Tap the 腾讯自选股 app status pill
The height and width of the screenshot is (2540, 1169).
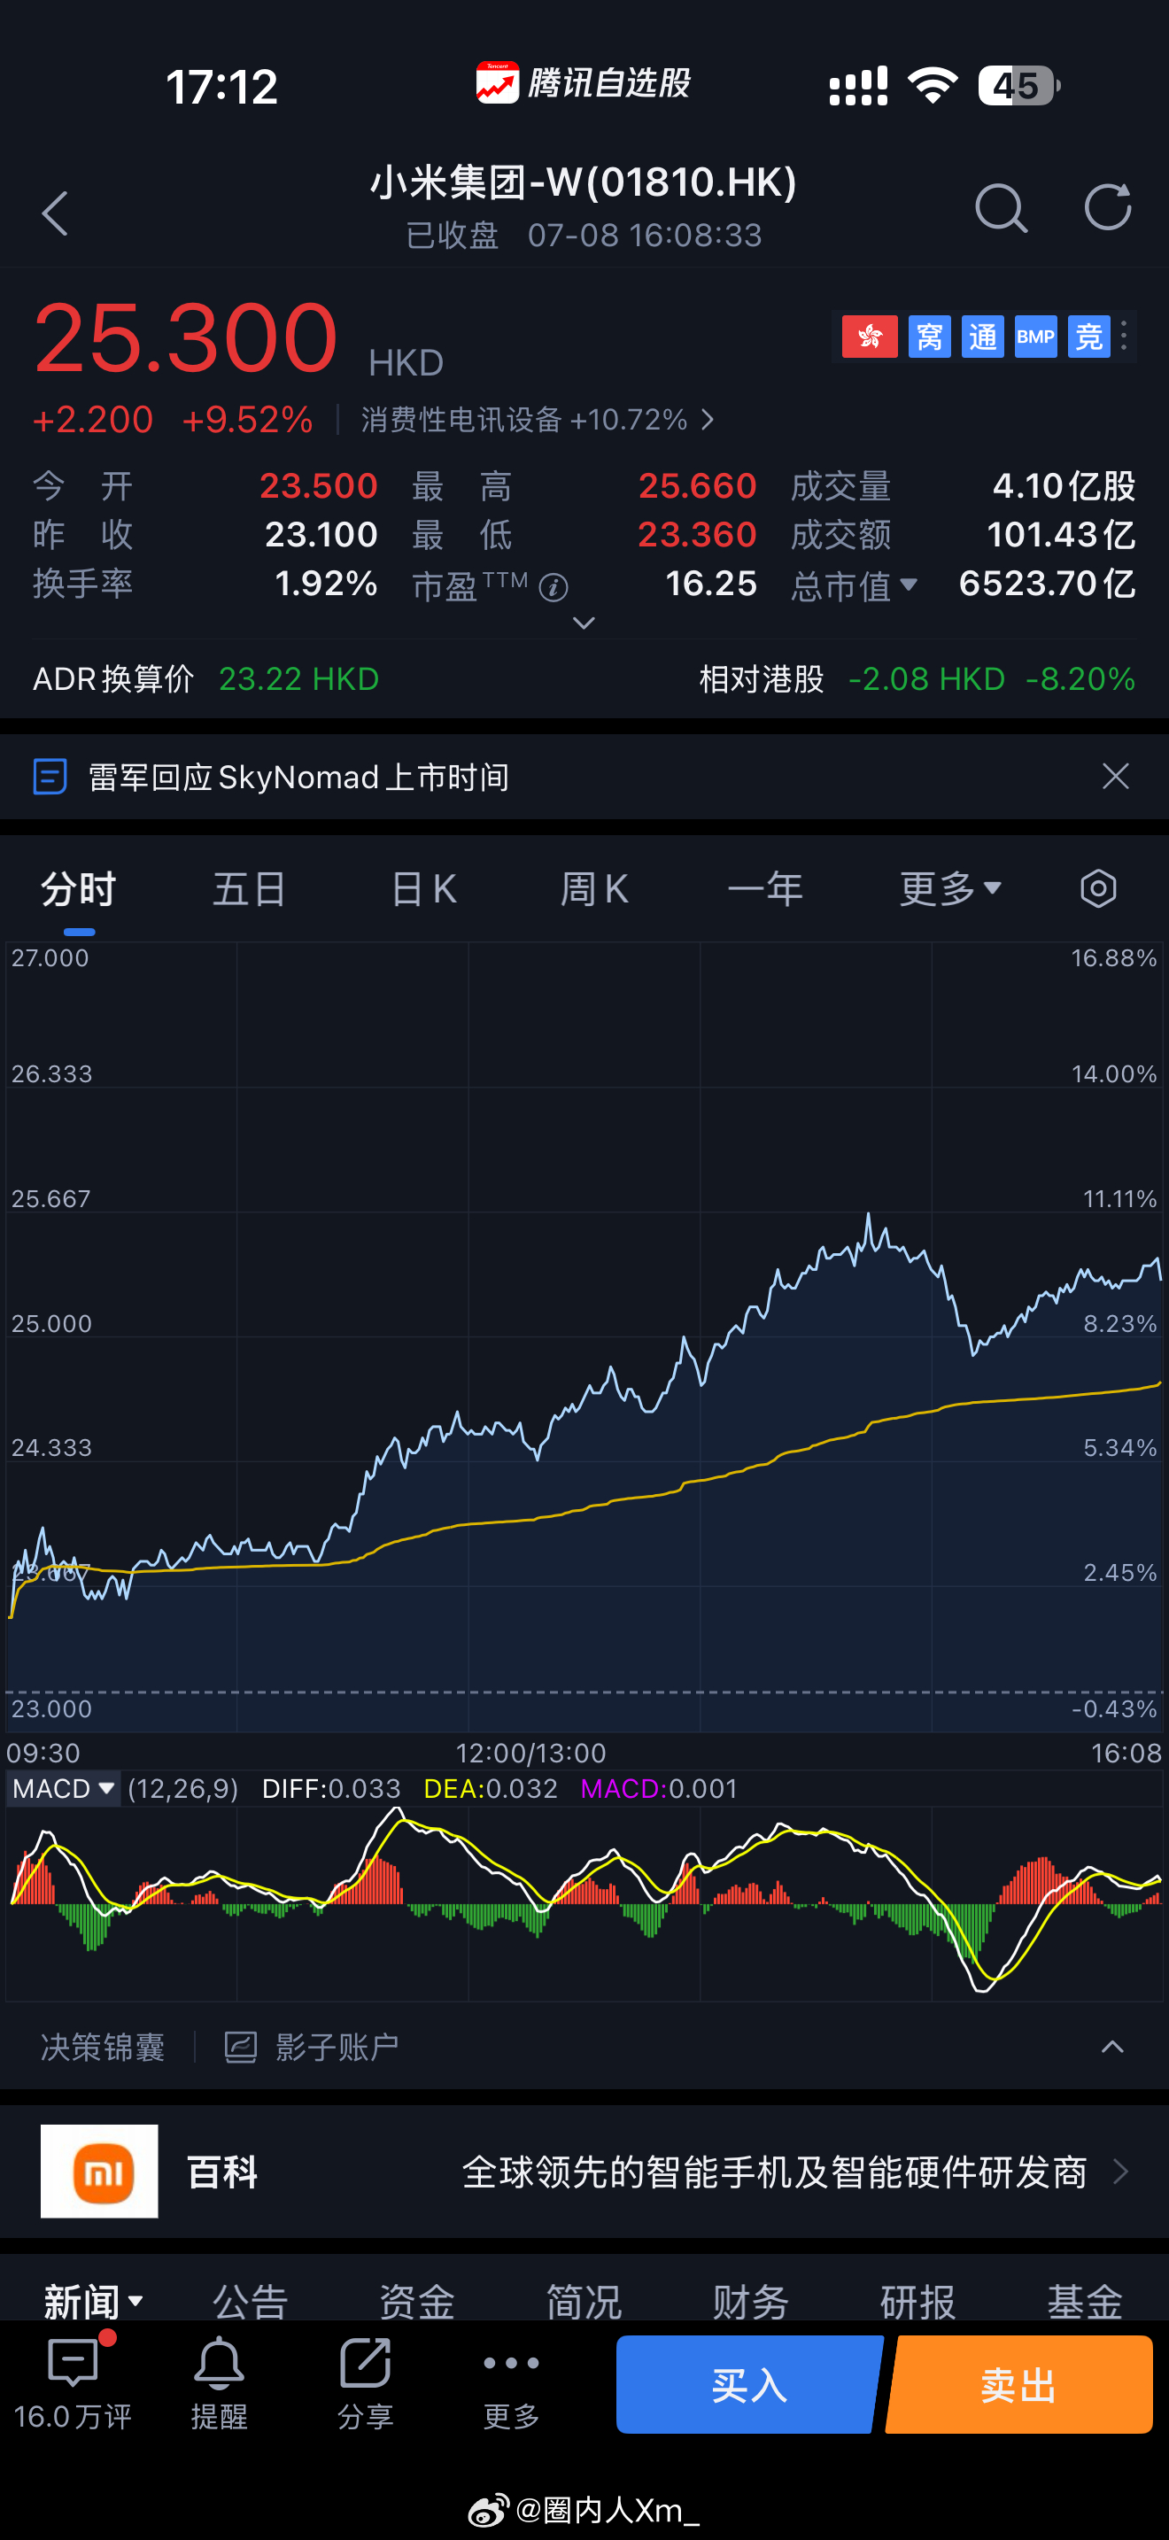[584, 83]
